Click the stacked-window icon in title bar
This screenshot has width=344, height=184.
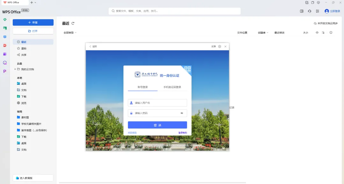pos(313,3)
